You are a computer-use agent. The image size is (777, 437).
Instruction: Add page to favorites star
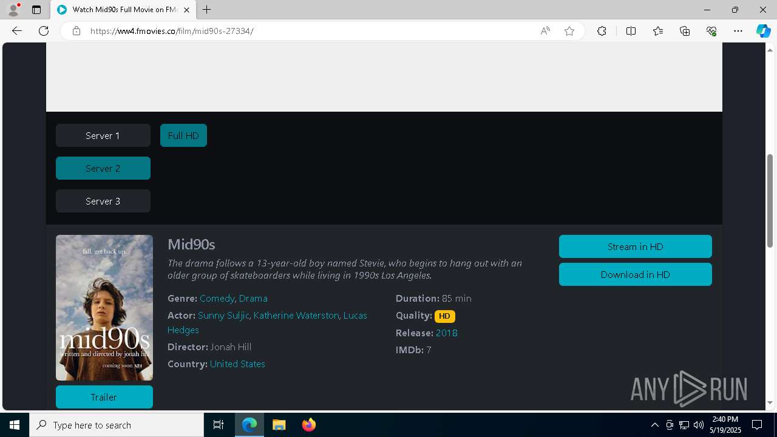[x=569, y=31]
